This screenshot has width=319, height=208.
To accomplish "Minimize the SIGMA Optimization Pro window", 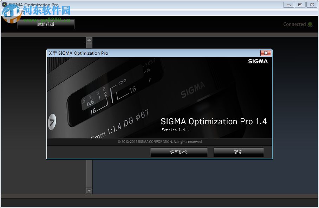I will coord(288,5).
